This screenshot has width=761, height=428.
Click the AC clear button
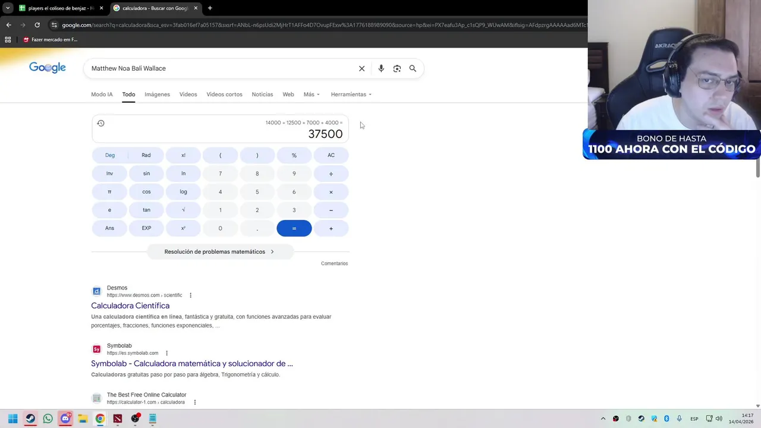pyautogui.click(x=331, y=155)
